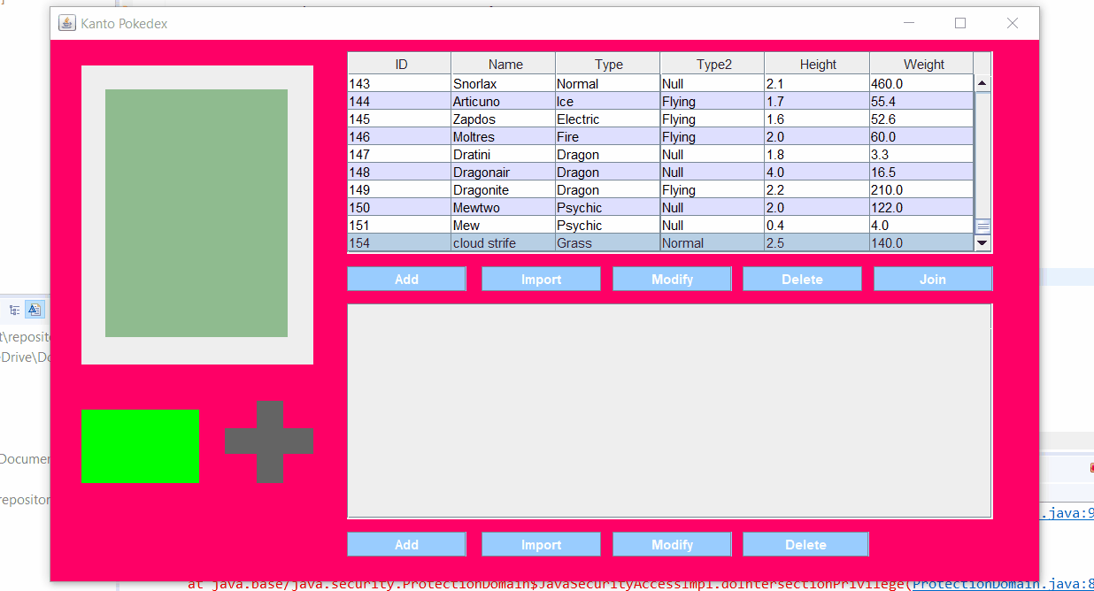
Task: Select the tree outline view icon on the left edge
Action: point(14,309)
